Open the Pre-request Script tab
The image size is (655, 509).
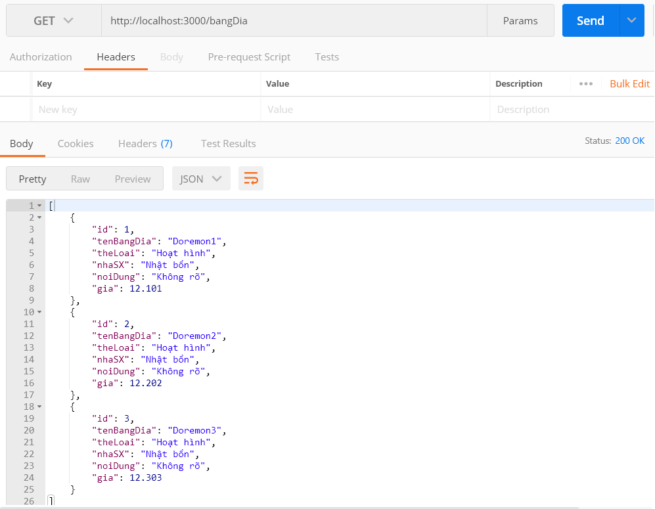(249, 57)
